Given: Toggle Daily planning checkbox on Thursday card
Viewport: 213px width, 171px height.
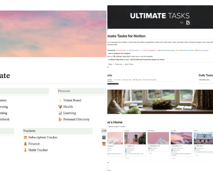Looking at the screenshot, I should pyautogui.click(x=172, y=150).
